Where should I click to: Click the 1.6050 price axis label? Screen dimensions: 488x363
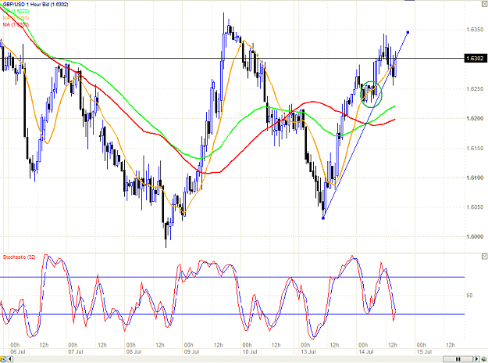pyautogui.click(x=475, y=207)
